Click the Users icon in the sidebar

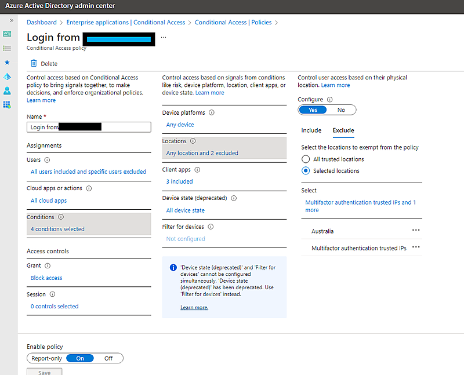7,90
